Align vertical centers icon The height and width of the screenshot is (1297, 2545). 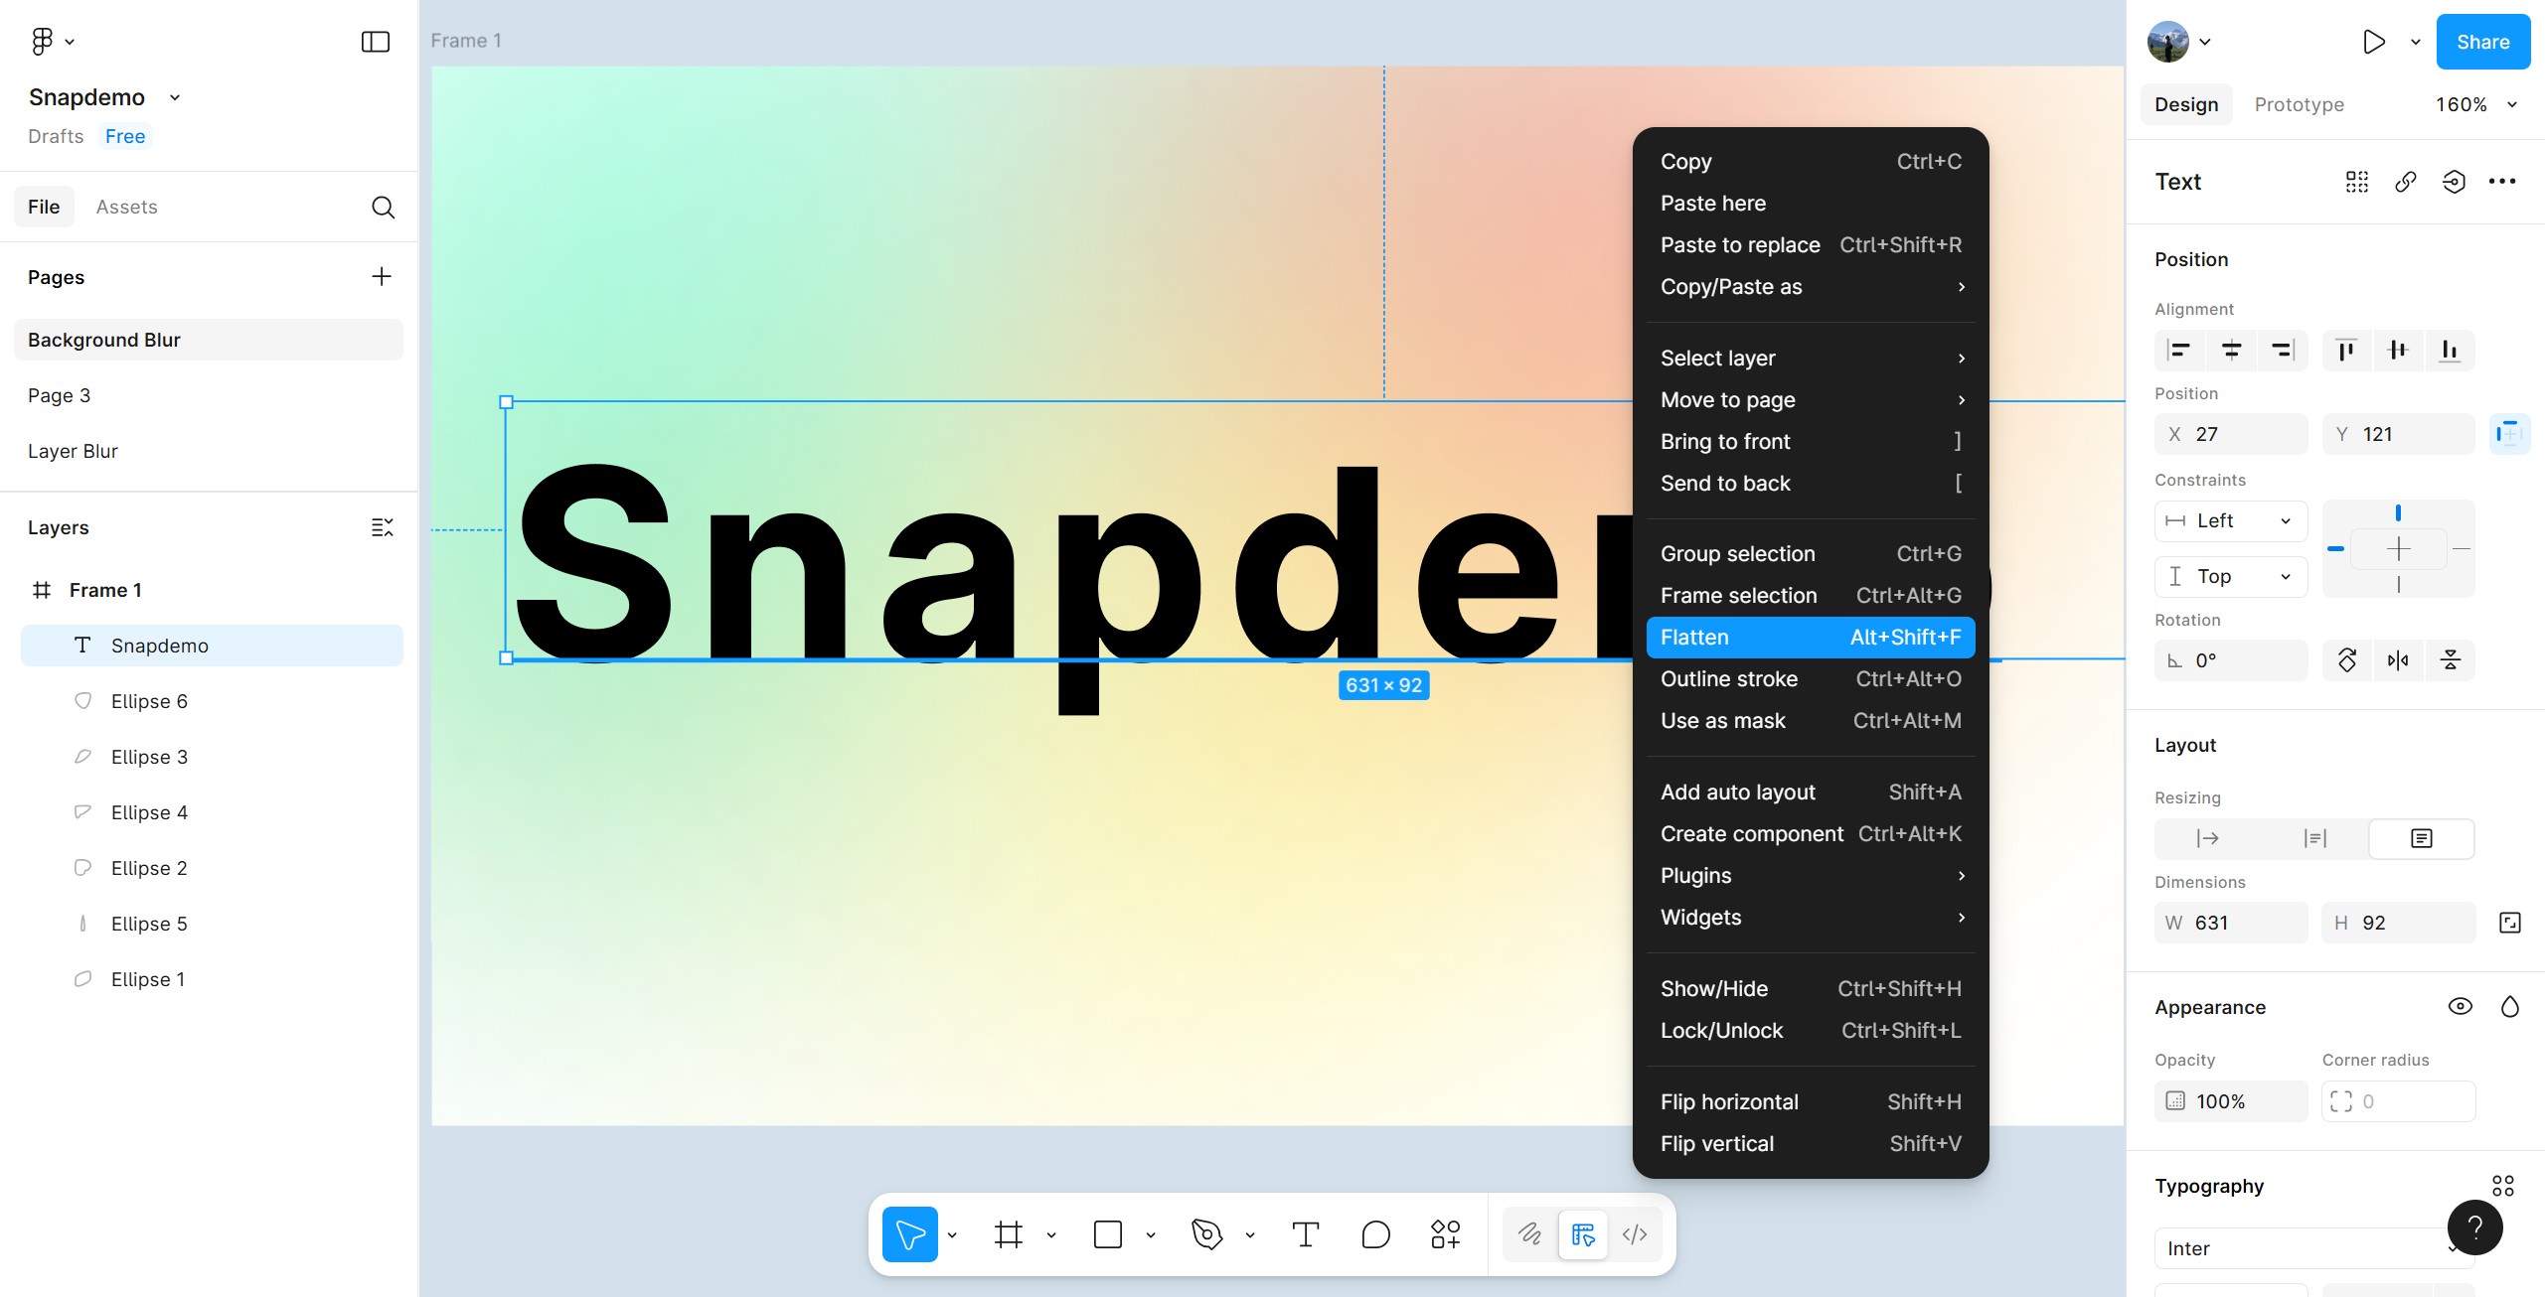pyautogui.click(x=2398, y=350)
